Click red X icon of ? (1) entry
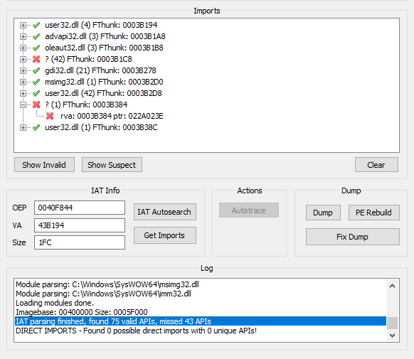The image size is (414, 359). point(36,105)
